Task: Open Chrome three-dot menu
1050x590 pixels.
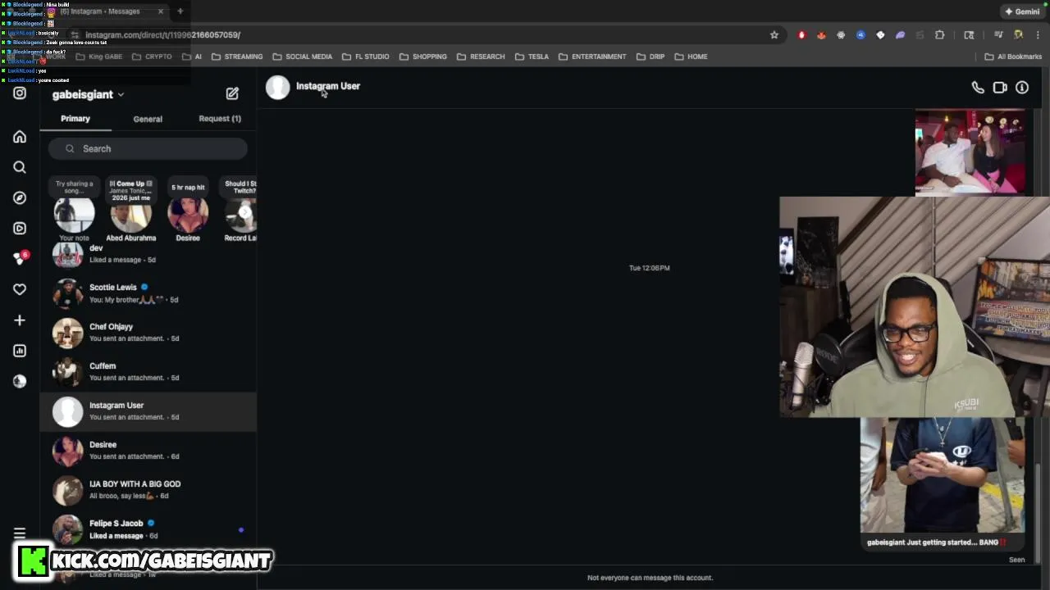Action: pos(1038,35)
